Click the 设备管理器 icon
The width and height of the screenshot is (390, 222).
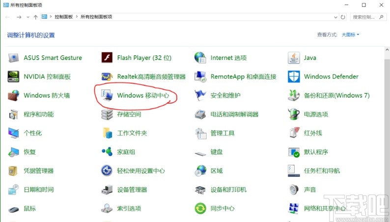[107, 190]
